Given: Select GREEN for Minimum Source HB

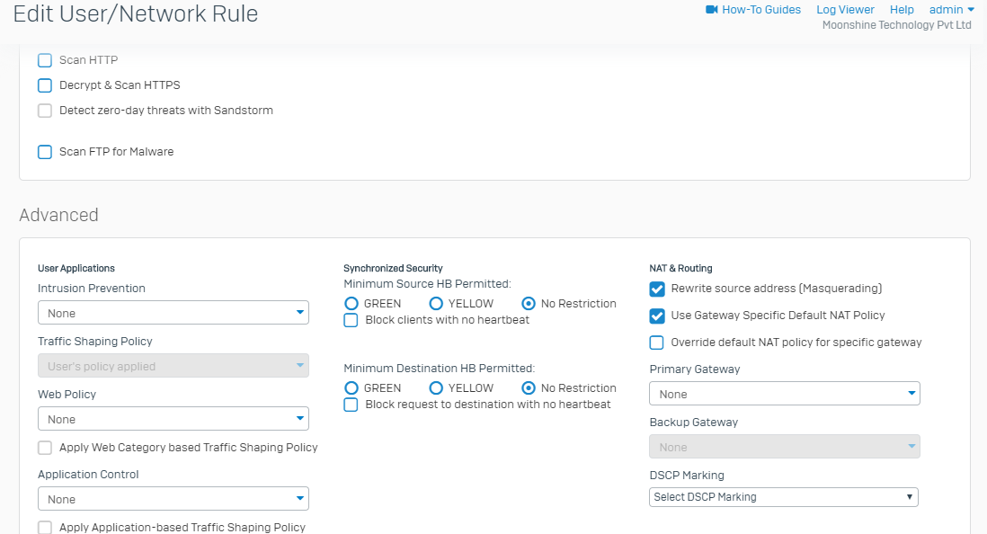Looking at the screenshot, I should pos(351,304).
